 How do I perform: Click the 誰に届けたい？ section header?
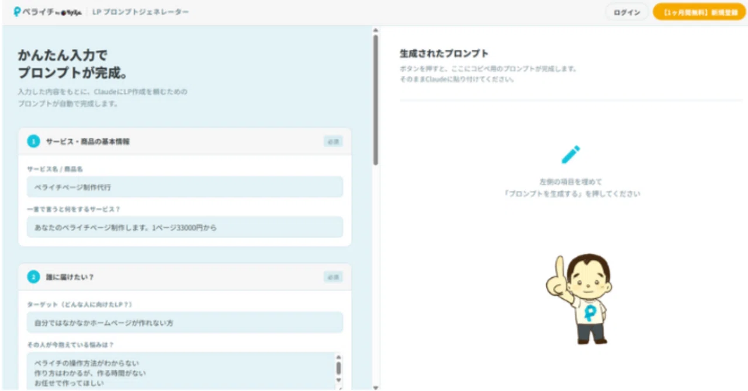[185, 277]
